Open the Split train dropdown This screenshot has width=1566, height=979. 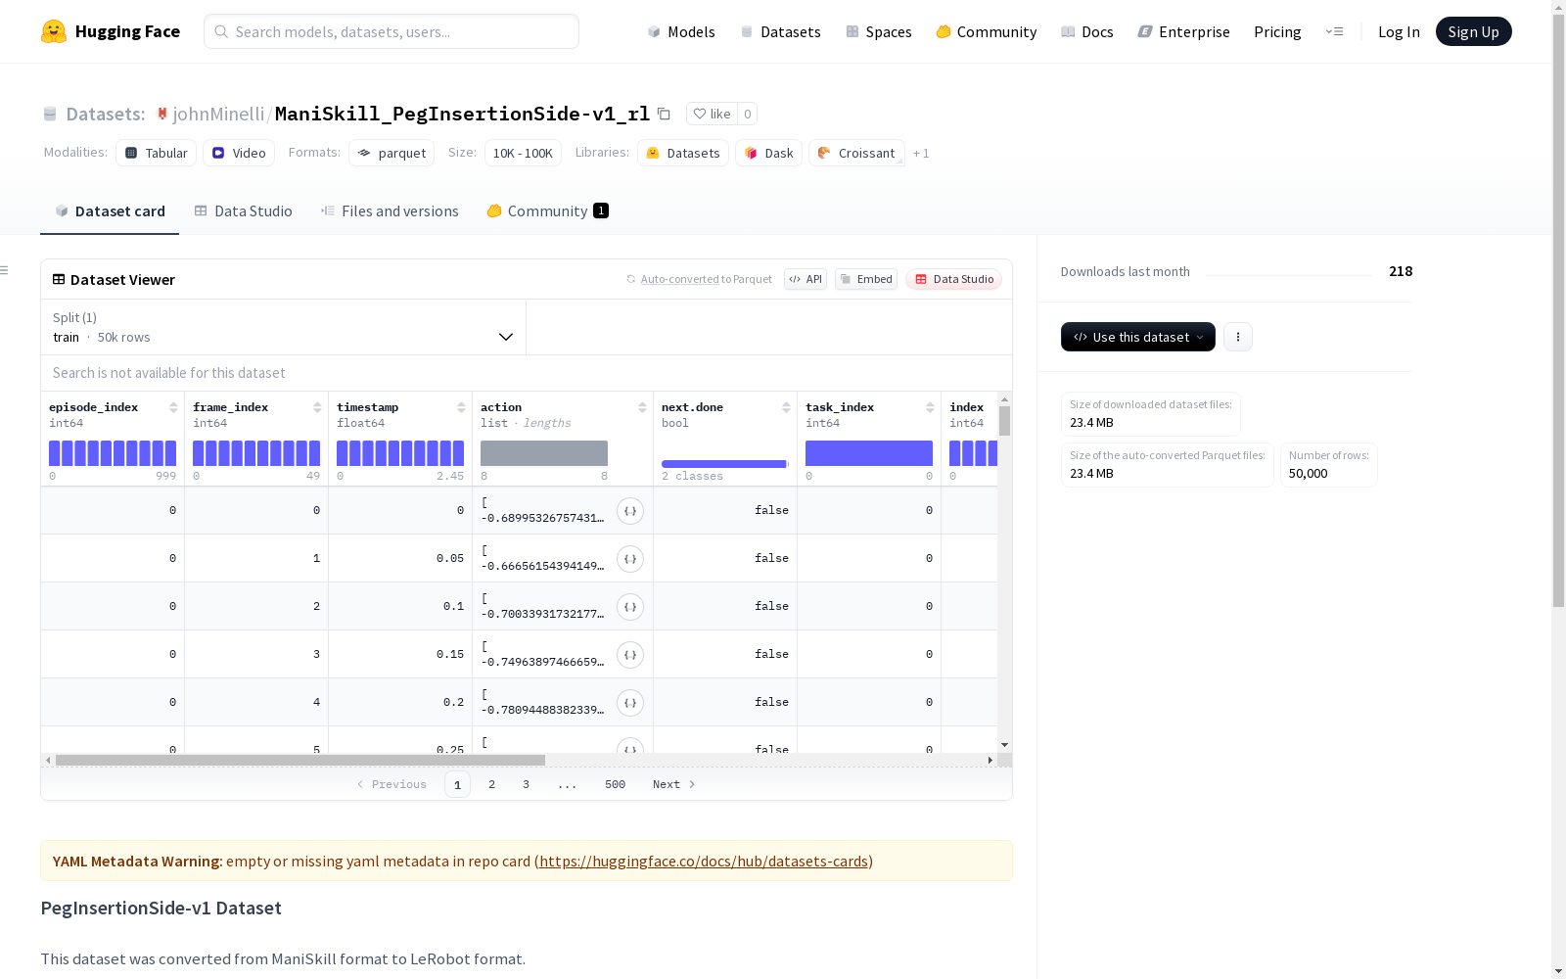point(283,327)
